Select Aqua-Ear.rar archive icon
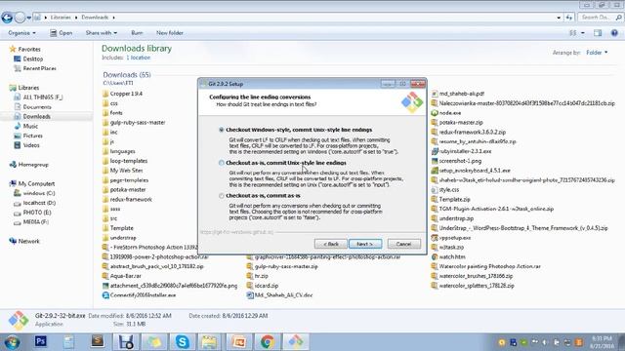The image size is (625, 351). [105, 276]
